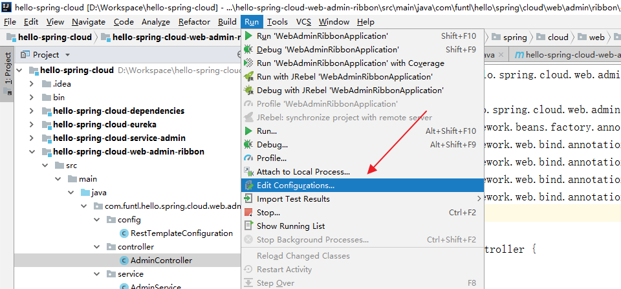This screenshot has height=289, width=621.
Task: Choose Stop... in Run menu
Action: (x=362, y=213)
